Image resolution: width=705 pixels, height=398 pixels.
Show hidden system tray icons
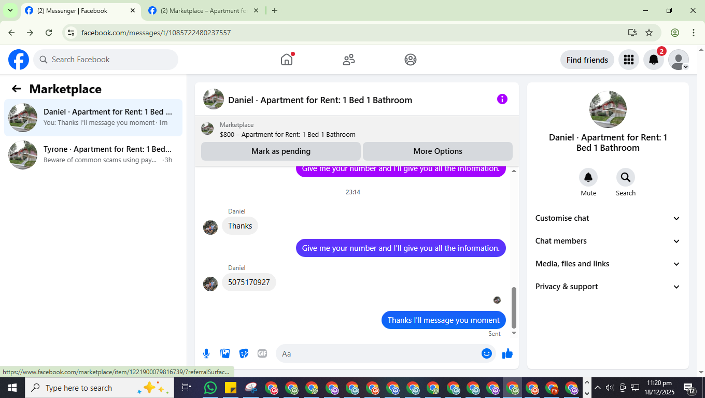point(597,388)
